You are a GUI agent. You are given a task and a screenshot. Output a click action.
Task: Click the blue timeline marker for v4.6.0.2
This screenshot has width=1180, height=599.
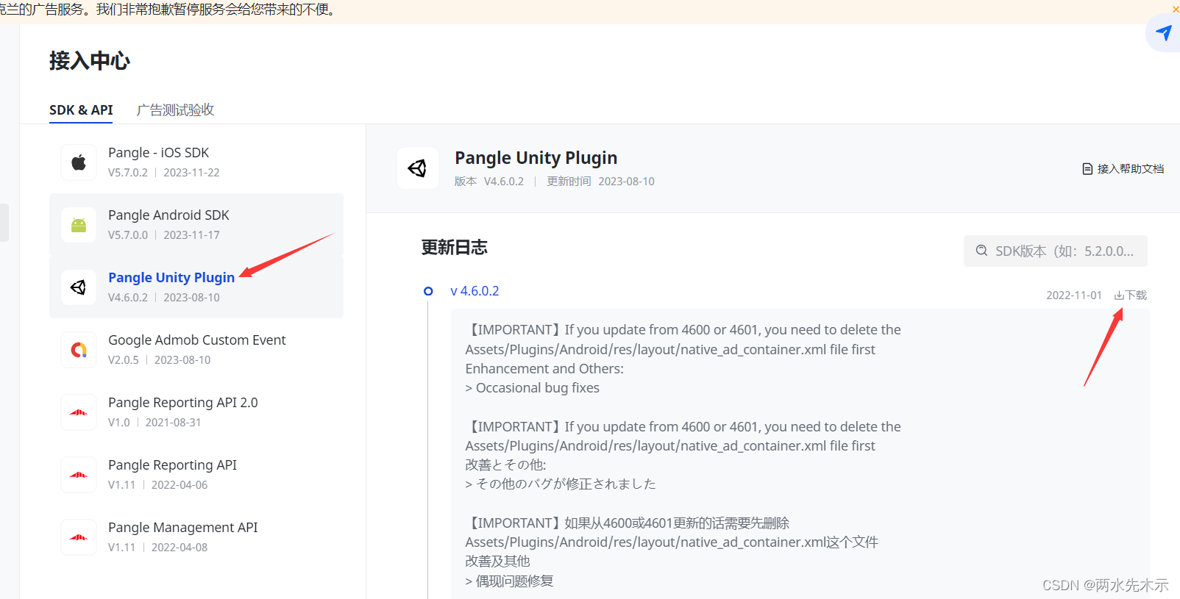click(428, 291)
